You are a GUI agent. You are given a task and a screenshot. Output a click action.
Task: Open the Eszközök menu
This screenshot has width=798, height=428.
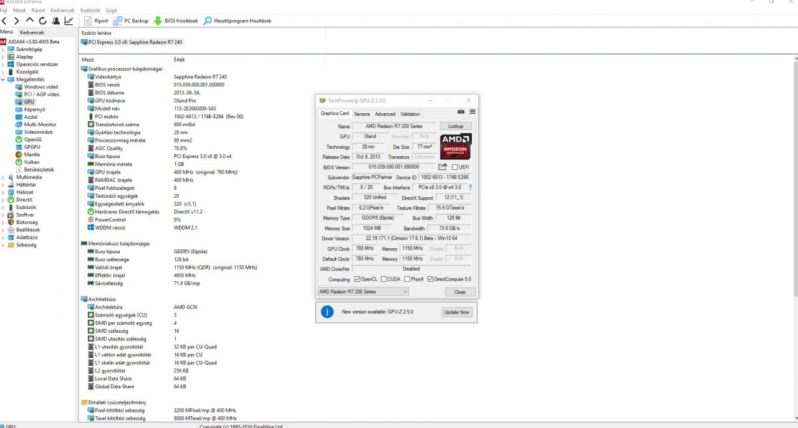[x=90, y=11]
